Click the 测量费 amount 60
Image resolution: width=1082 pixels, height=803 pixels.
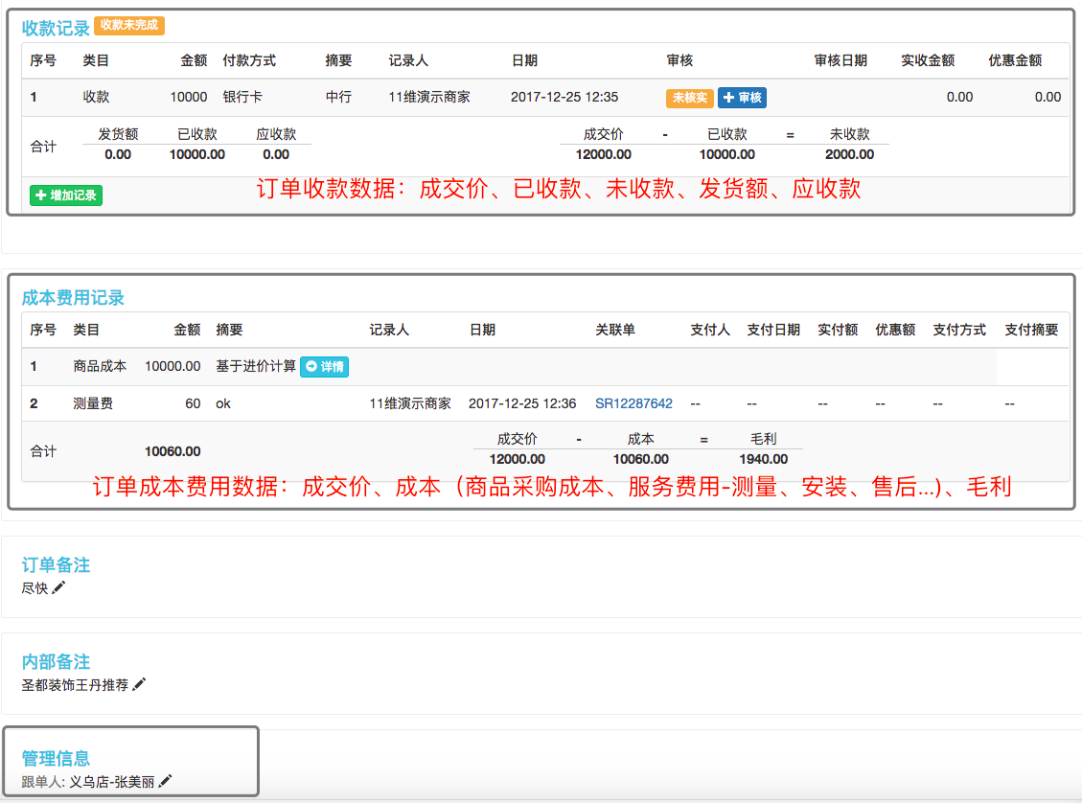click(x=194, y=403)
